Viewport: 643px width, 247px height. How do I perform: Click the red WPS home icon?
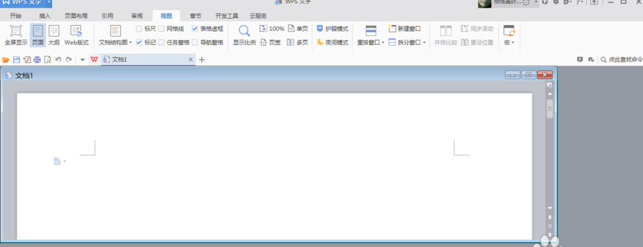(x=94, y=59)
